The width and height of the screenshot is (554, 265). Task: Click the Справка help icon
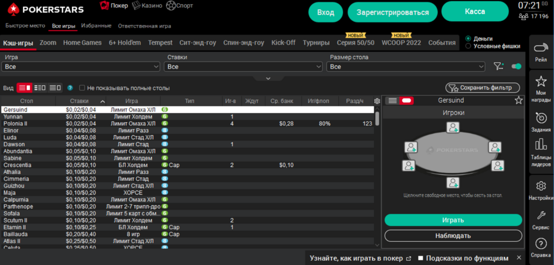(540, 244)
